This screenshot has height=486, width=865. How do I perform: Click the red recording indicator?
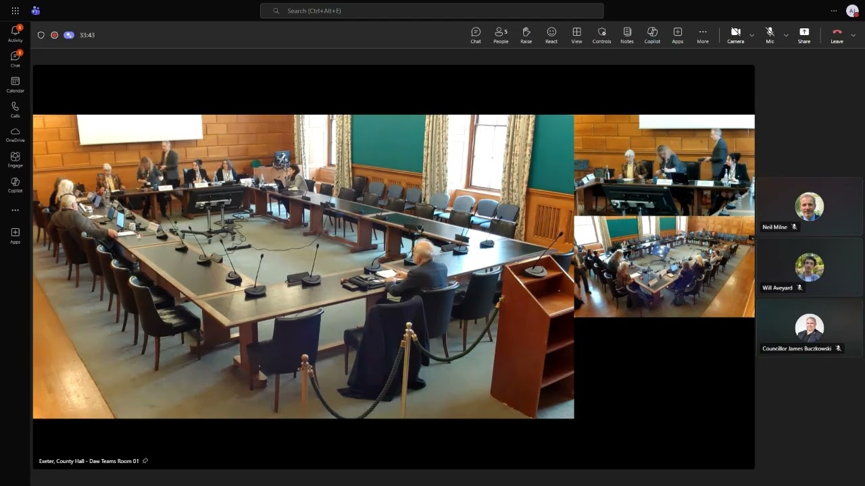coord(55,35)
